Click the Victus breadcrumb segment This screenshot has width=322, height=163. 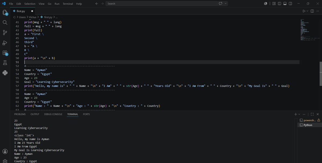click(33, 17)
